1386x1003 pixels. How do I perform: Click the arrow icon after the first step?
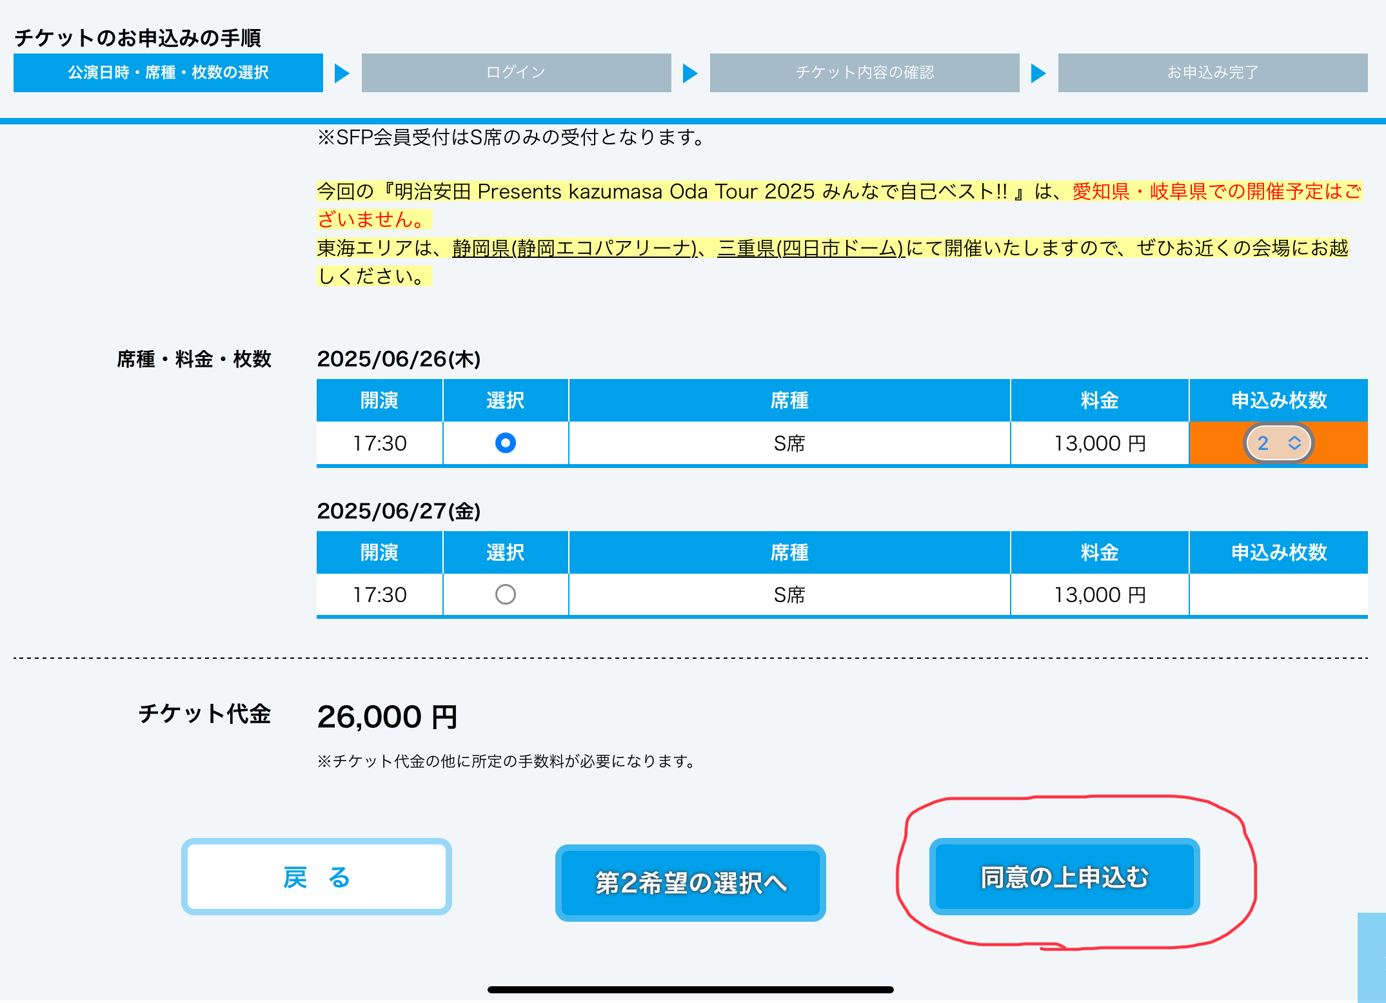342,73
